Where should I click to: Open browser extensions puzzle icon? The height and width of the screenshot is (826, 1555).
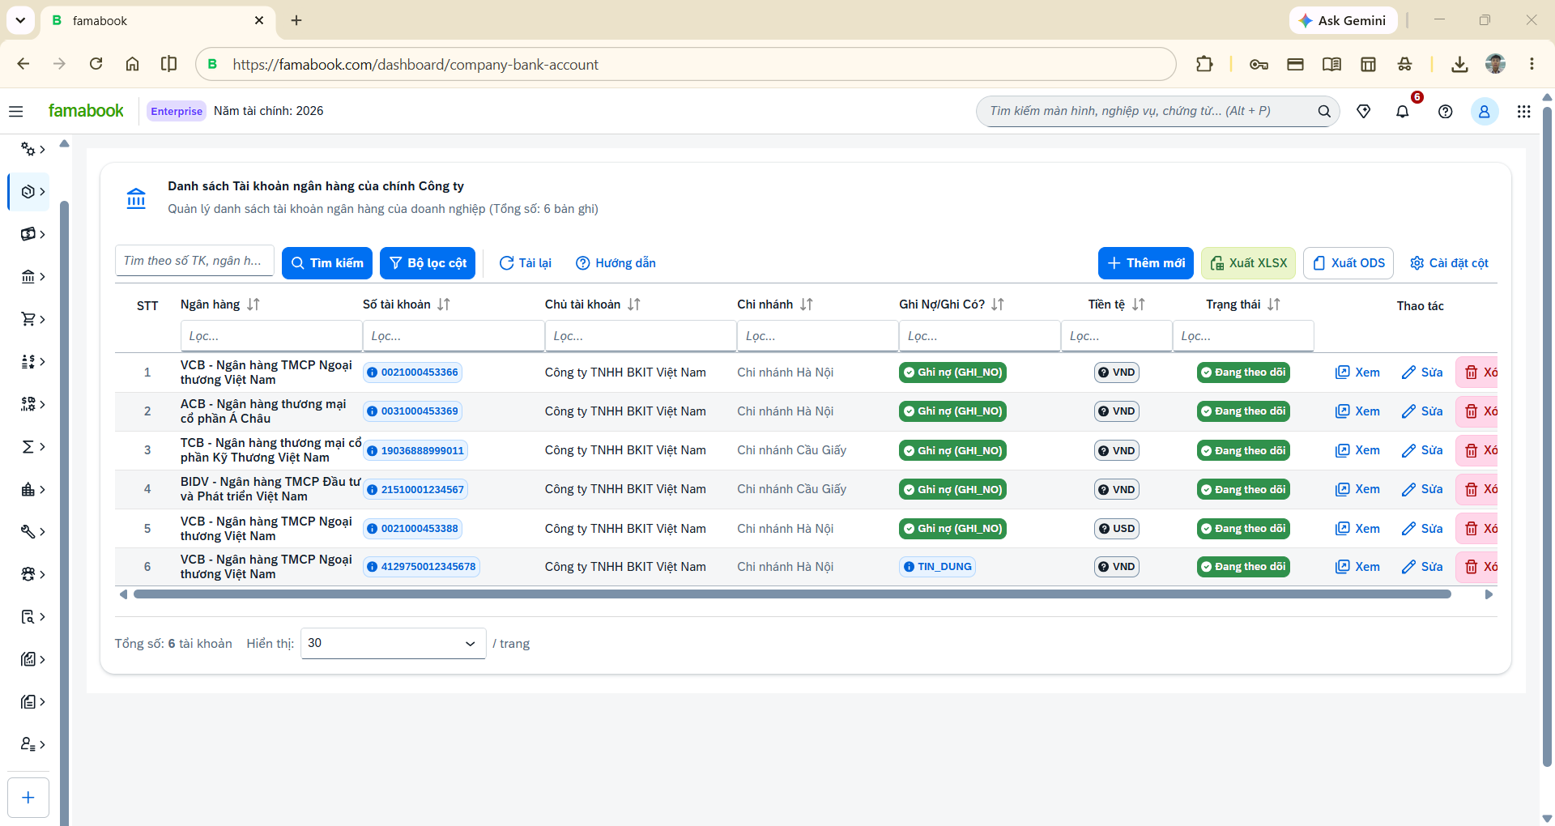point(1204,64)
